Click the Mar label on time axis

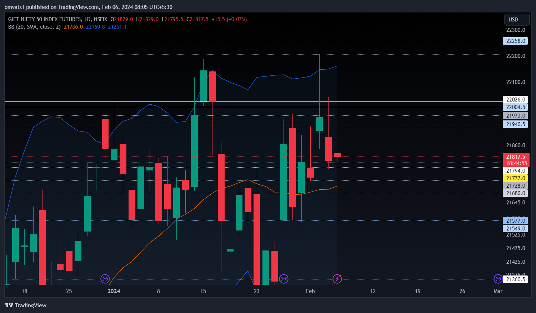[498, 291]
